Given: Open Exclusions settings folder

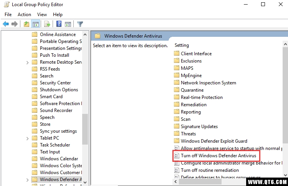Looking at the screenshot, I should [x=188, y=61].
